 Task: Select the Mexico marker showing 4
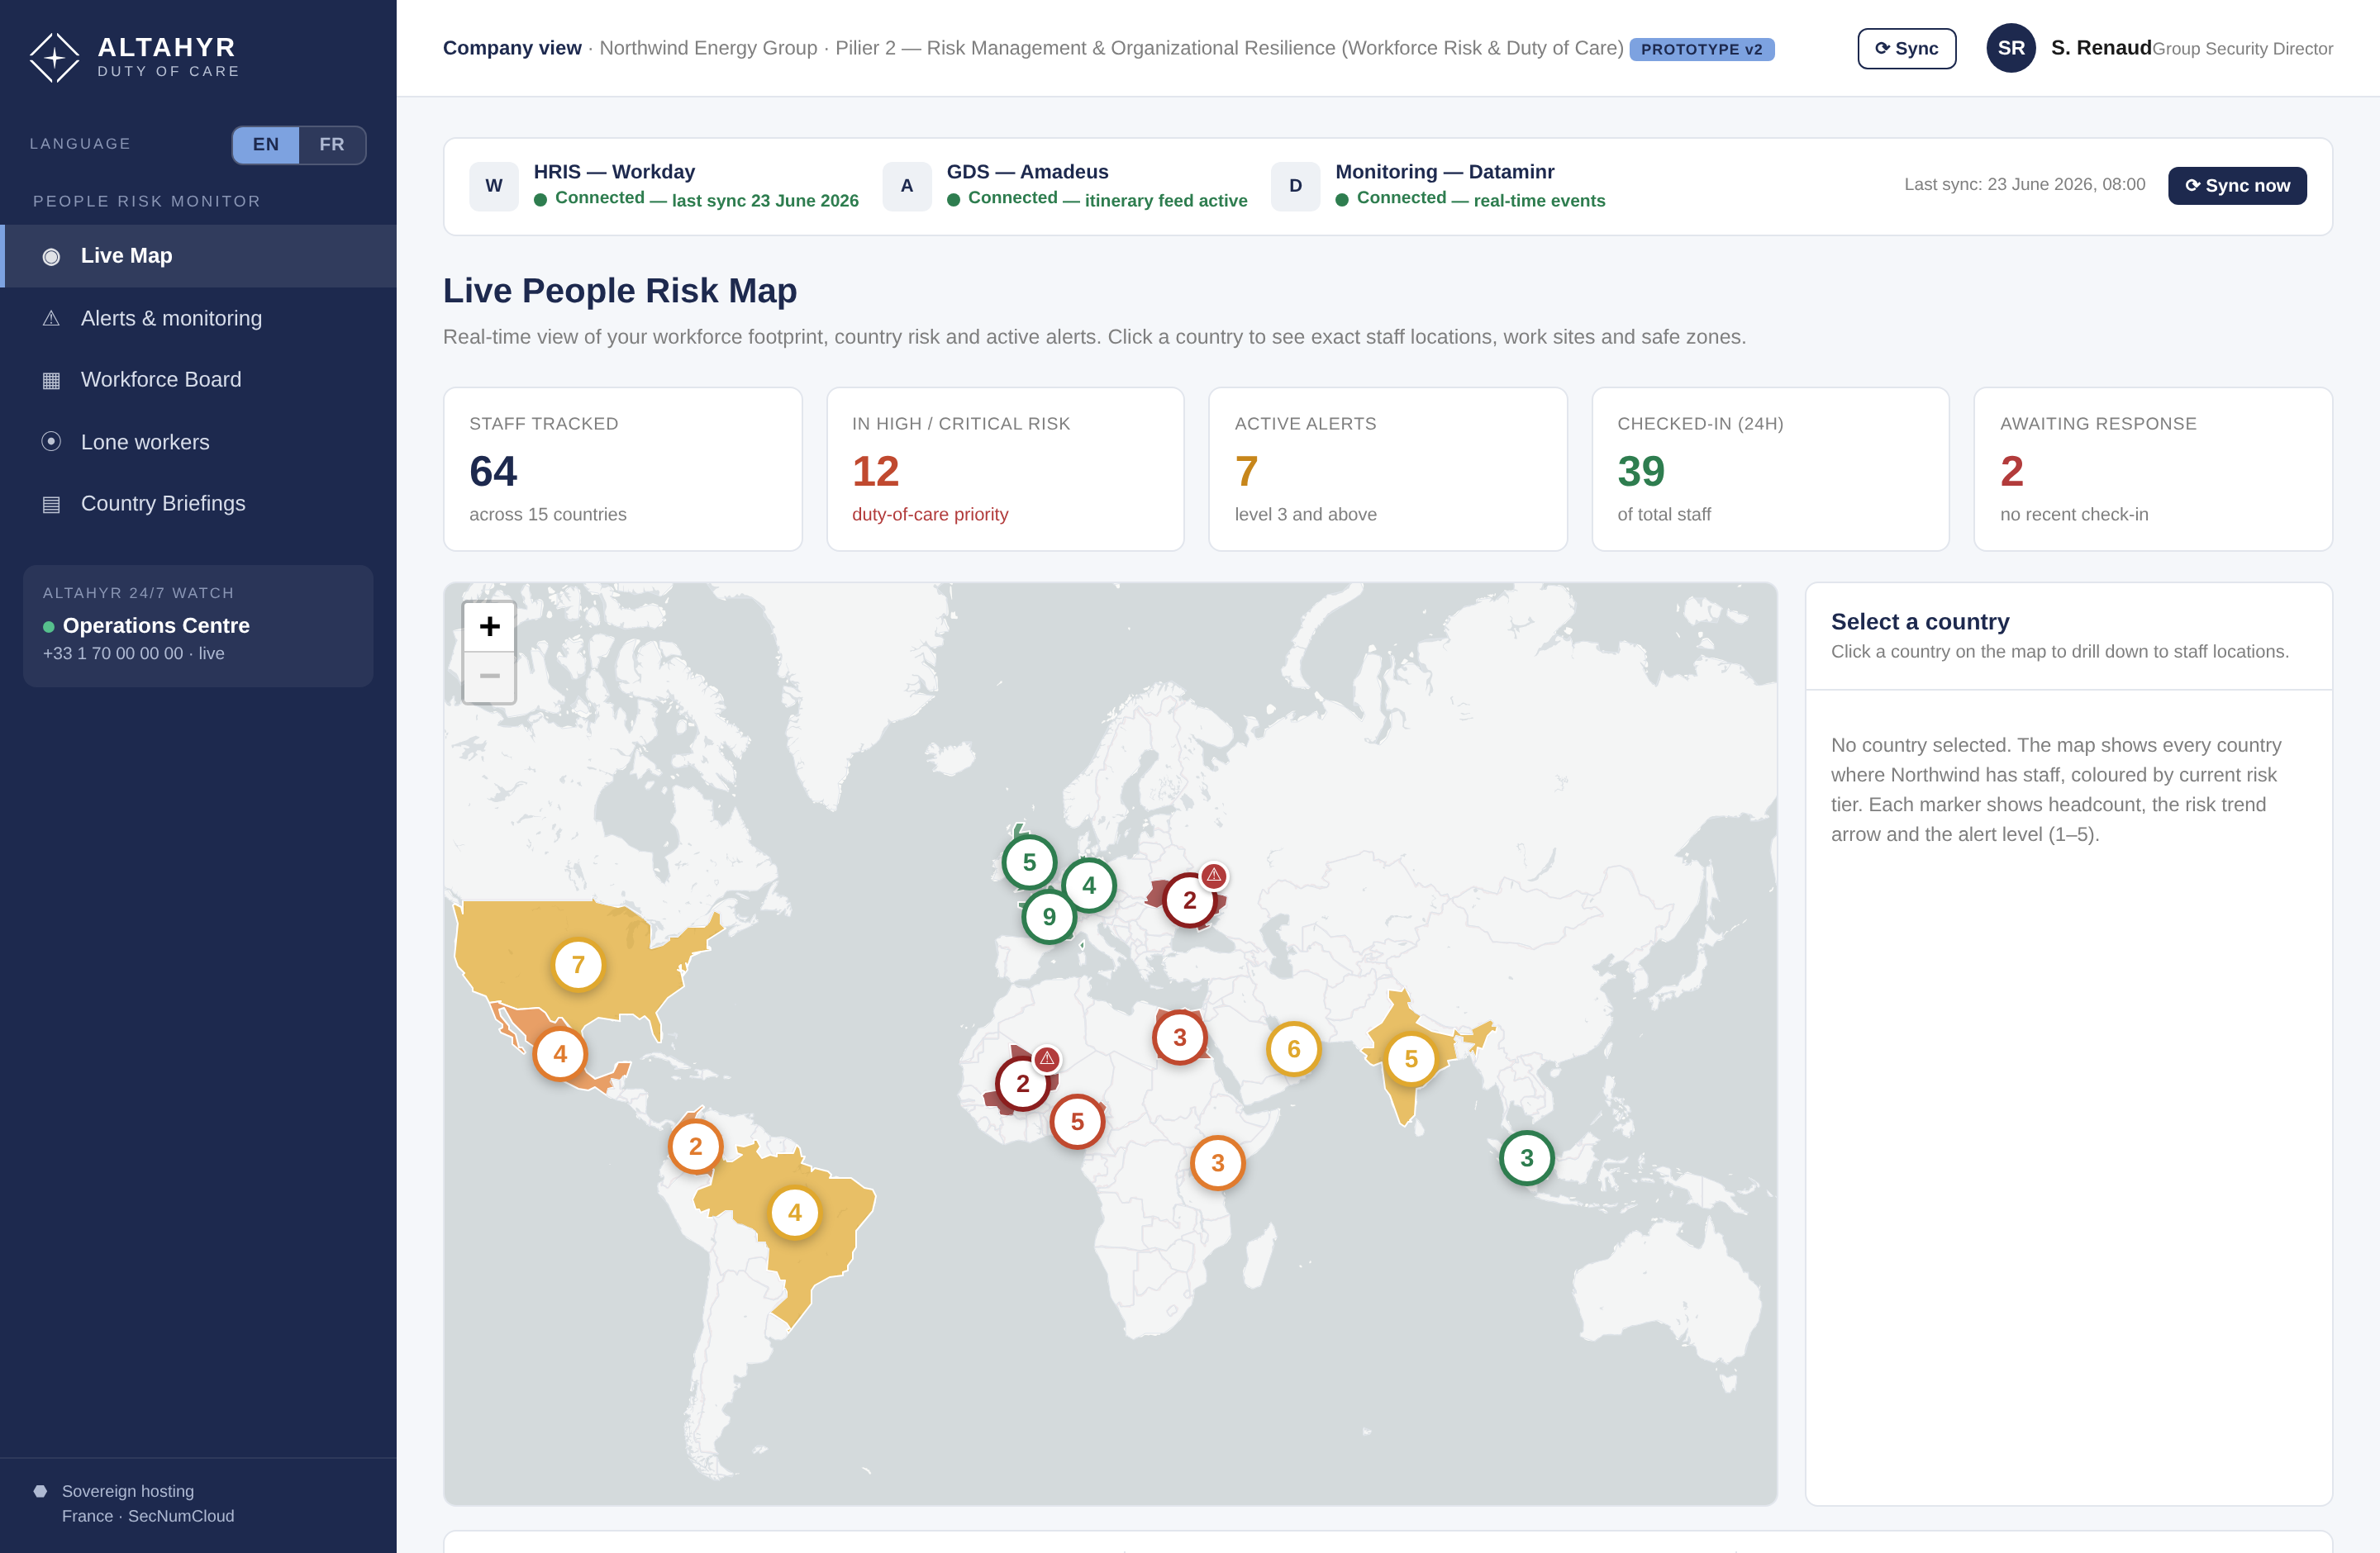pos(560,1053)
